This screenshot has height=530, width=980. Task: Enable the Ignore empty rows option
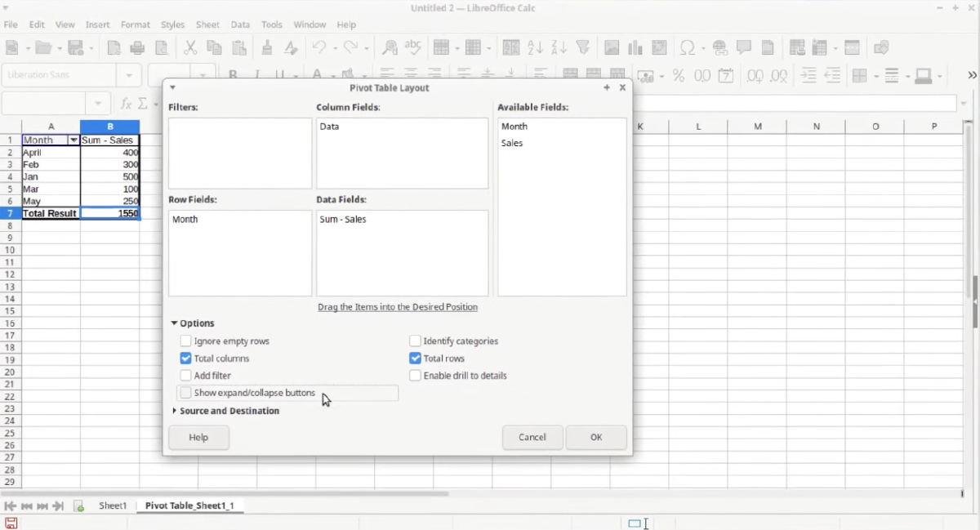click(185, 341)
